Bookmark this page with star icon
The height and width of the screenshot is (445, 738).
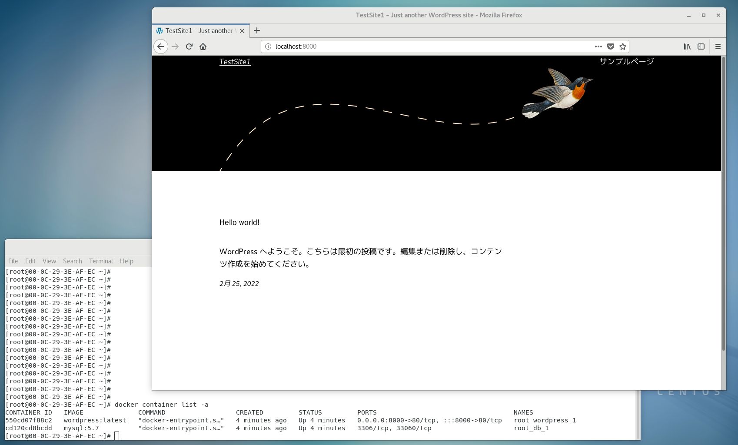tap(623, 46)
